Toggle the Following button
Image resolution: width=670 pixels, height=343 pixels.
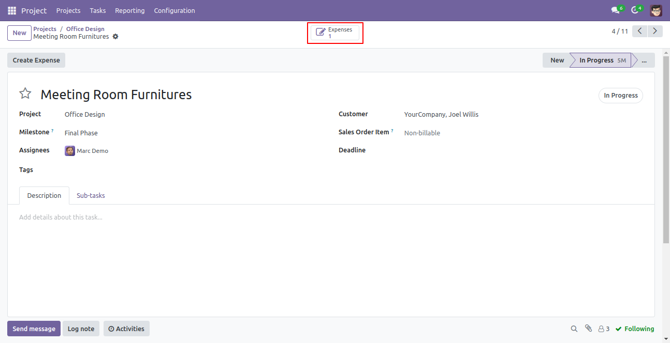pyautogui.click(x=635, y=329)
